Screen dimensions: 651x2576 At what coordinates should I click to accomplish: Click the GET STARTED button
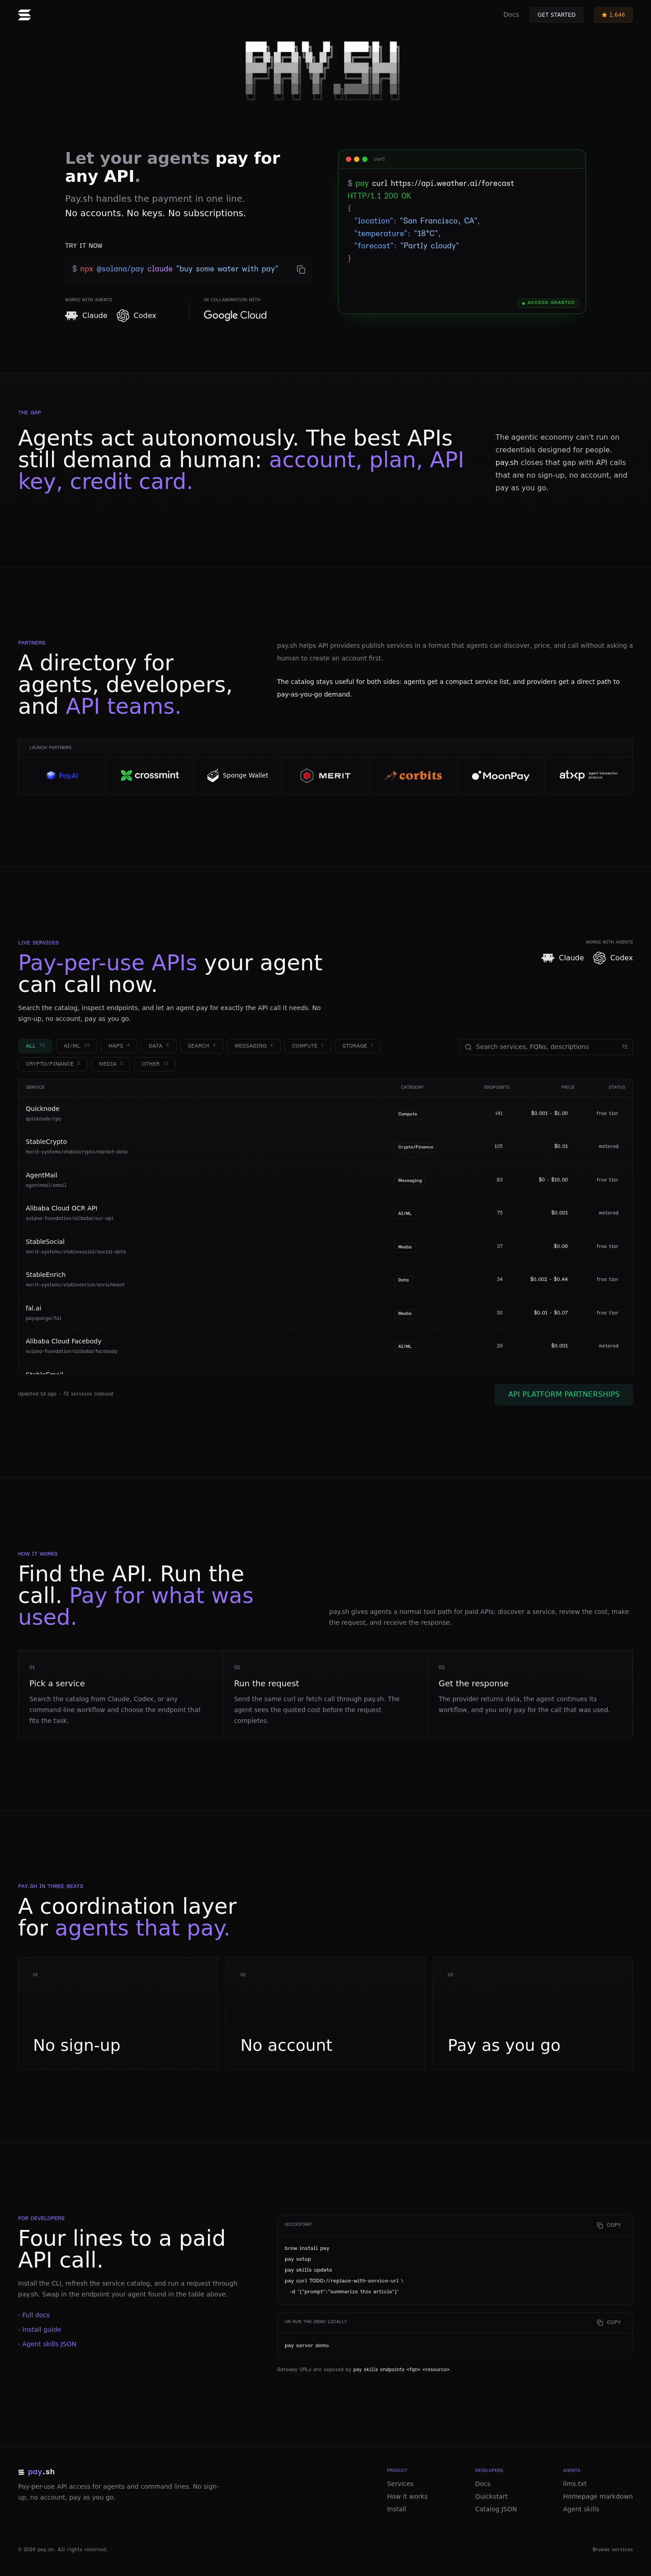[x=556, y=15]
